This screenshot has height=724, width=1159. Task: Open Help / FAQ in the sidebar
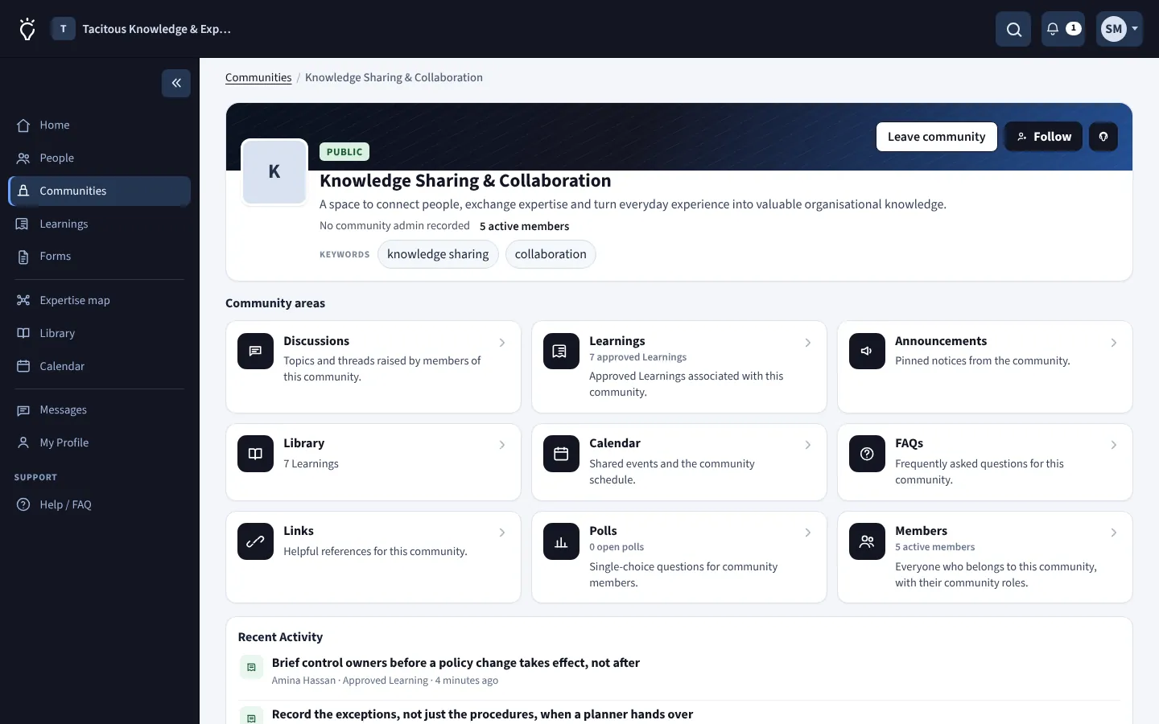[x=100, y=504]
